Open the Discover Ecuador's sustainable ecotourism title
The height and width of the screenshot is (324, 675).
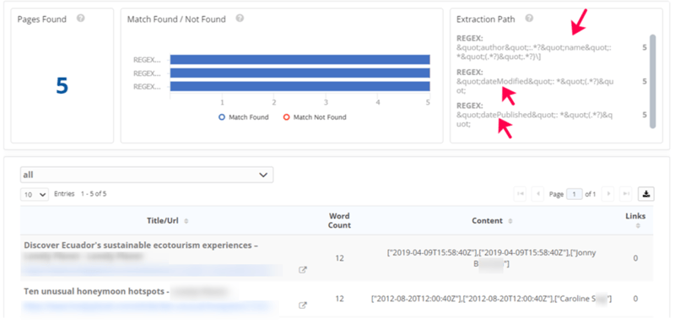(x=141, y=246)
